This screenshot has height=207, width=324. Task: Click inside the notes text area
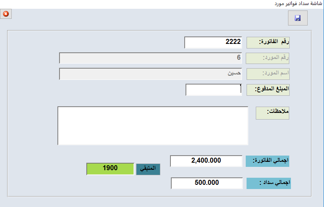[153, 126]
